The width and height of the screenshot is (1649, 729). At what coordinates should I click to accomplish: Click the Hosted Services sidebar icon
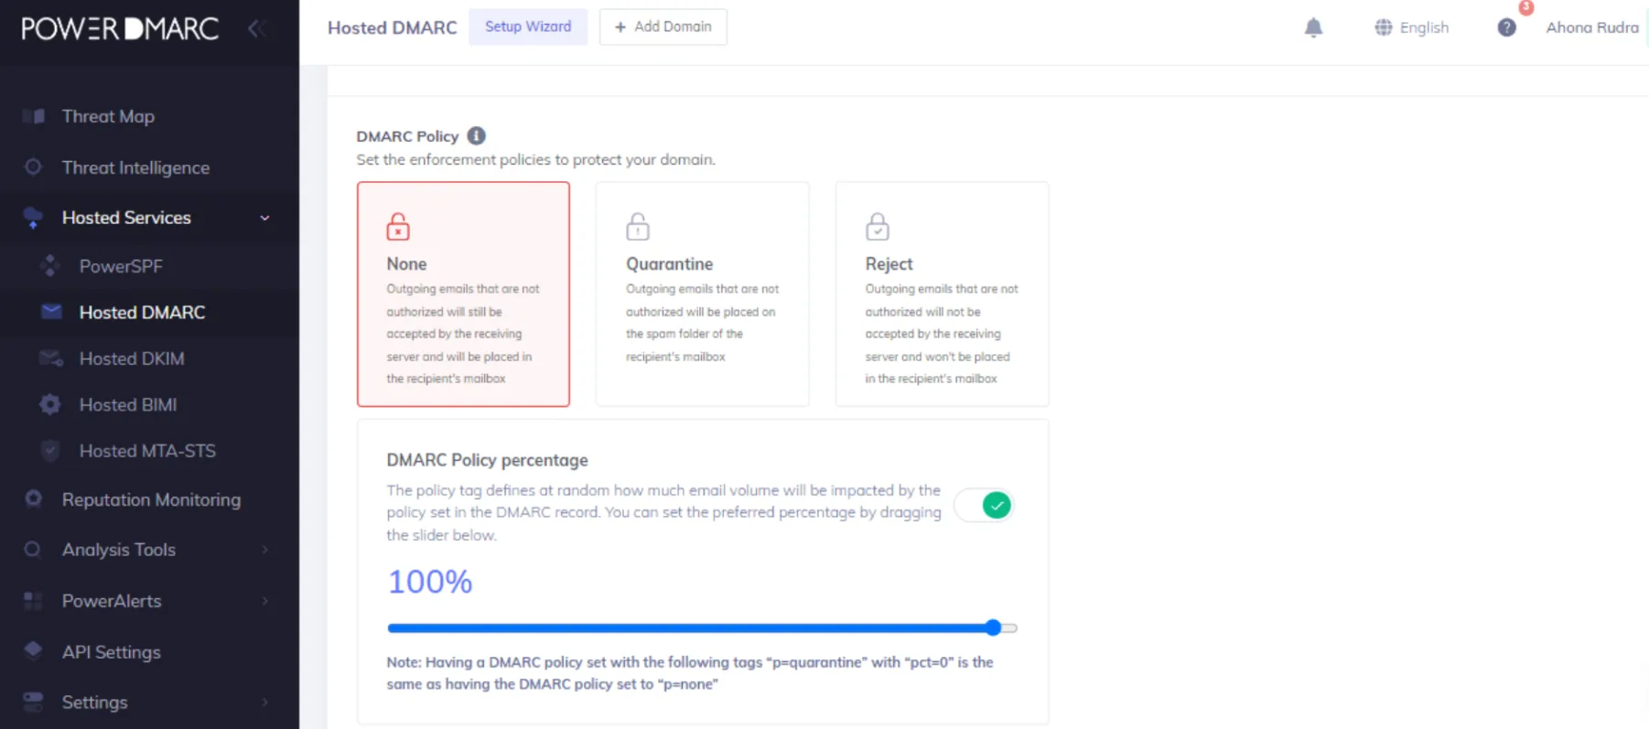tap(33, 218)
